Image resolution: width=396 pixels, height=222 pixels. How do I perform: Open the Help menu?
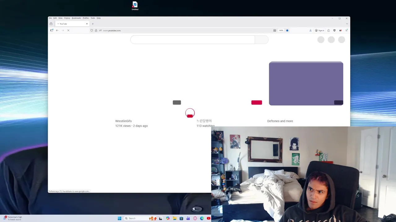tap(99, 18)
